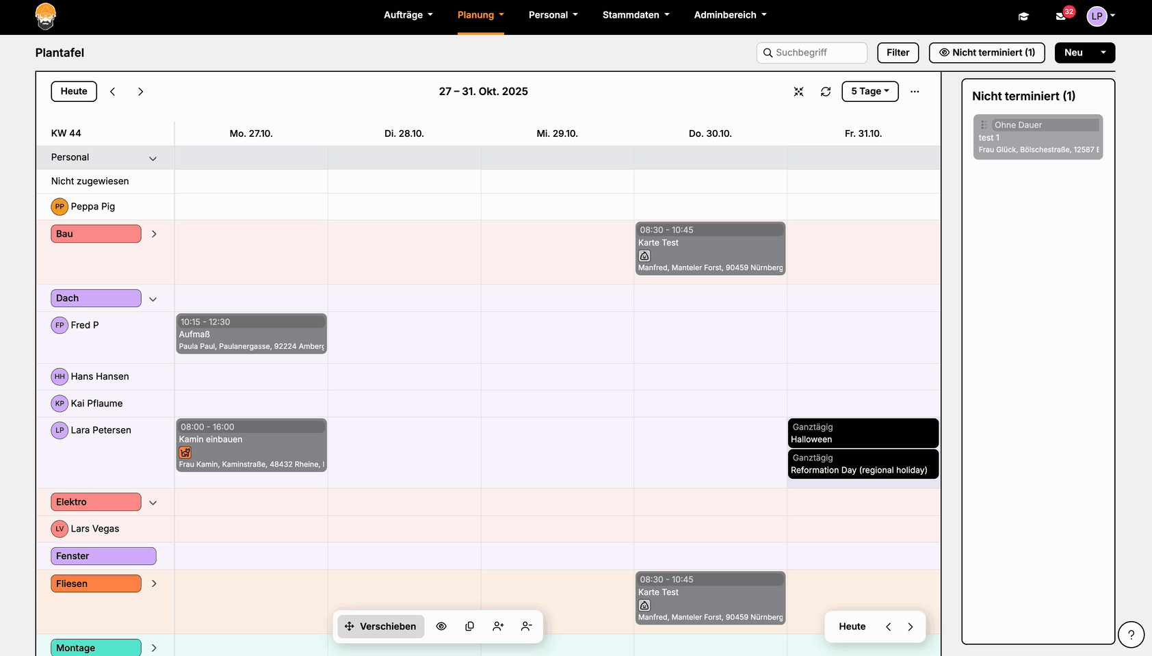Activate the Verschieben move mode
This screenshot has width=1152, height=656.
click(381, 627)
